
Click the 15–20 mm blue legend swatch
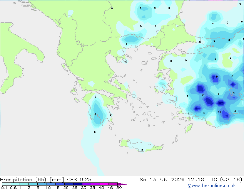click(60, 184)
